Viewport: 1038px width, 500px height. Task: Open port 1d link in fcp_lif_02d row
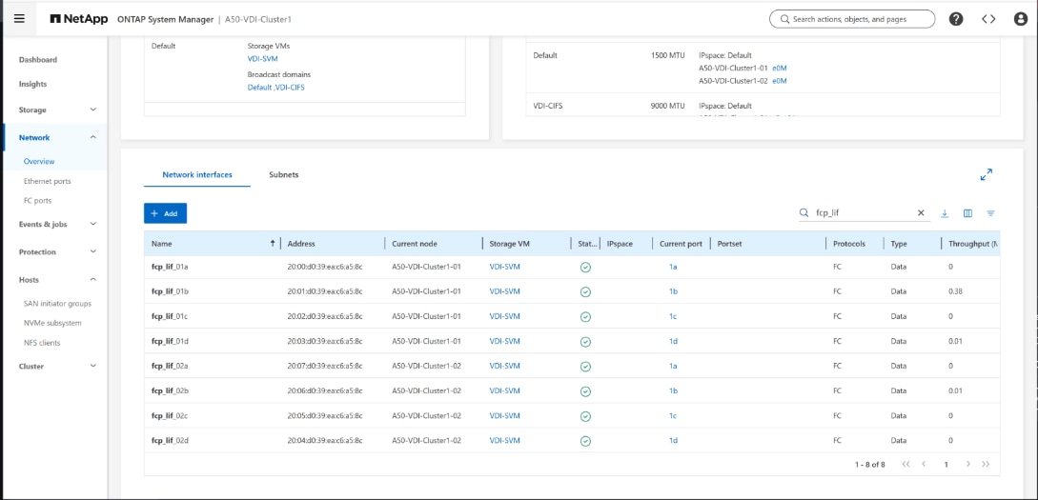click(x=673, y=440)
